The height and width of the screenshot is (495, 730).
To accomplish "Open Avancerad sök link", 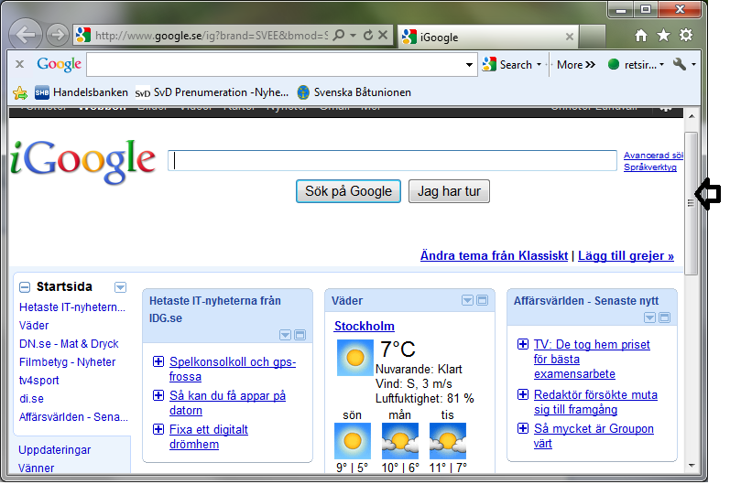I will click(653, 156).
